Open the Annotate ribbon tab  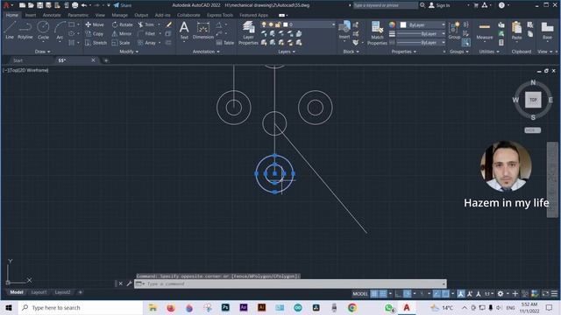tap(52, 16)
